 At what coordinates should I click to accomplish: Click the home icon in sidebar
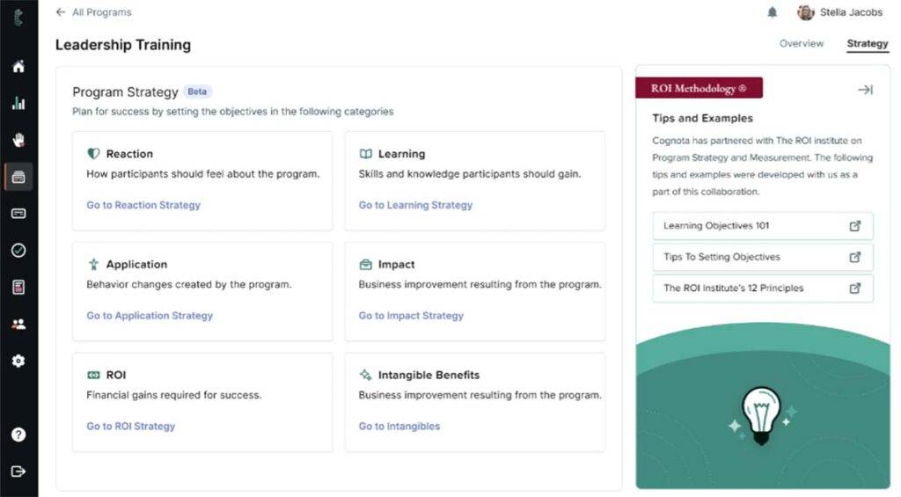click(18, 67)
